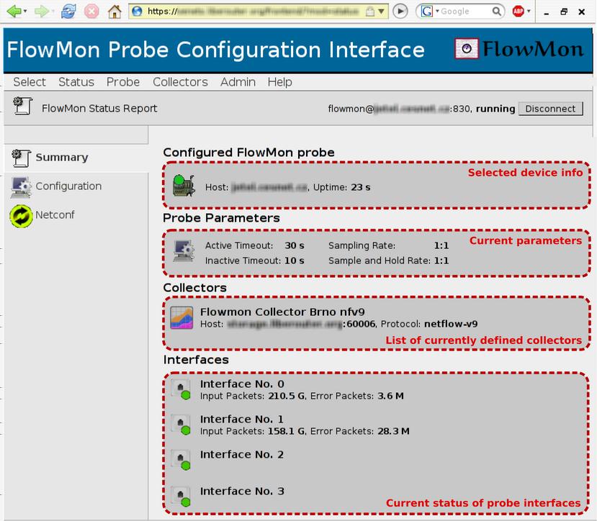This screenshot has width=597, height=521.
Task: Open the Probe menu
Action: (x=123, y=82)
